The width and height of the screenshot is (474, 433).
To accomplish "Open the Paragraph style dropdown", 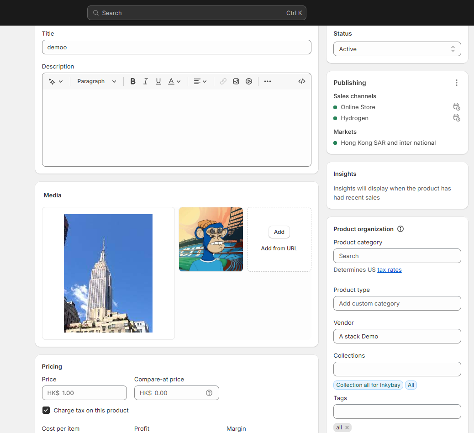I will [x=97, y=81].
